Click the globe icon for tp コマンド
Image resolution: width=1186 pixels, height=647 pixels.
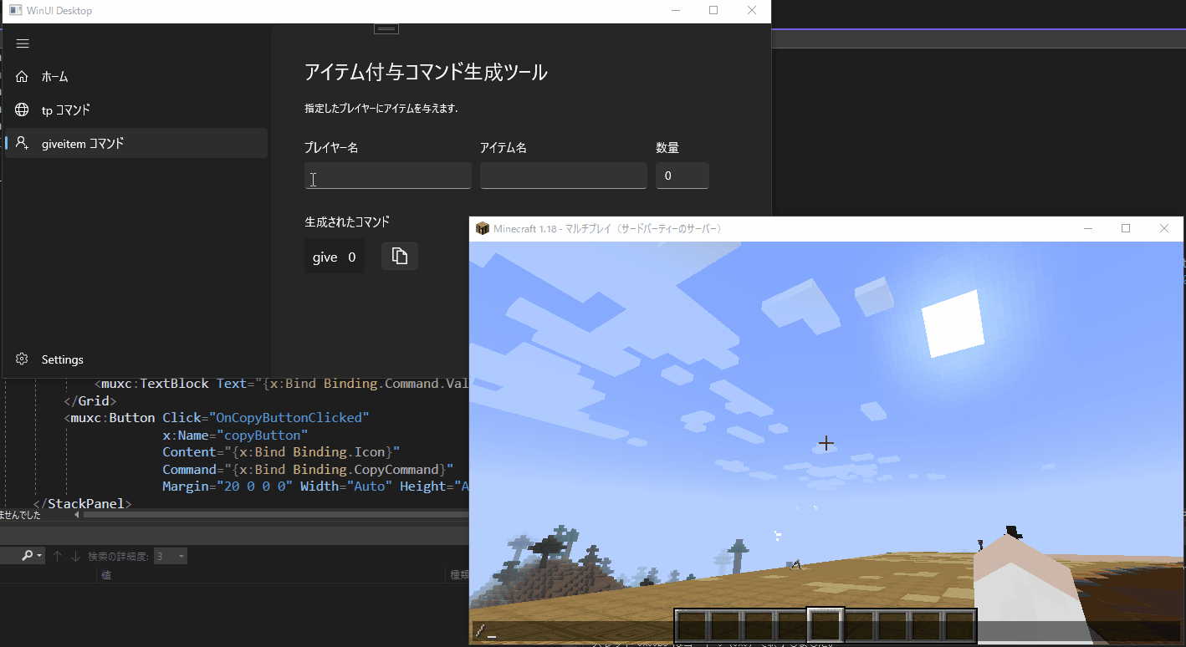pos(23,110)
